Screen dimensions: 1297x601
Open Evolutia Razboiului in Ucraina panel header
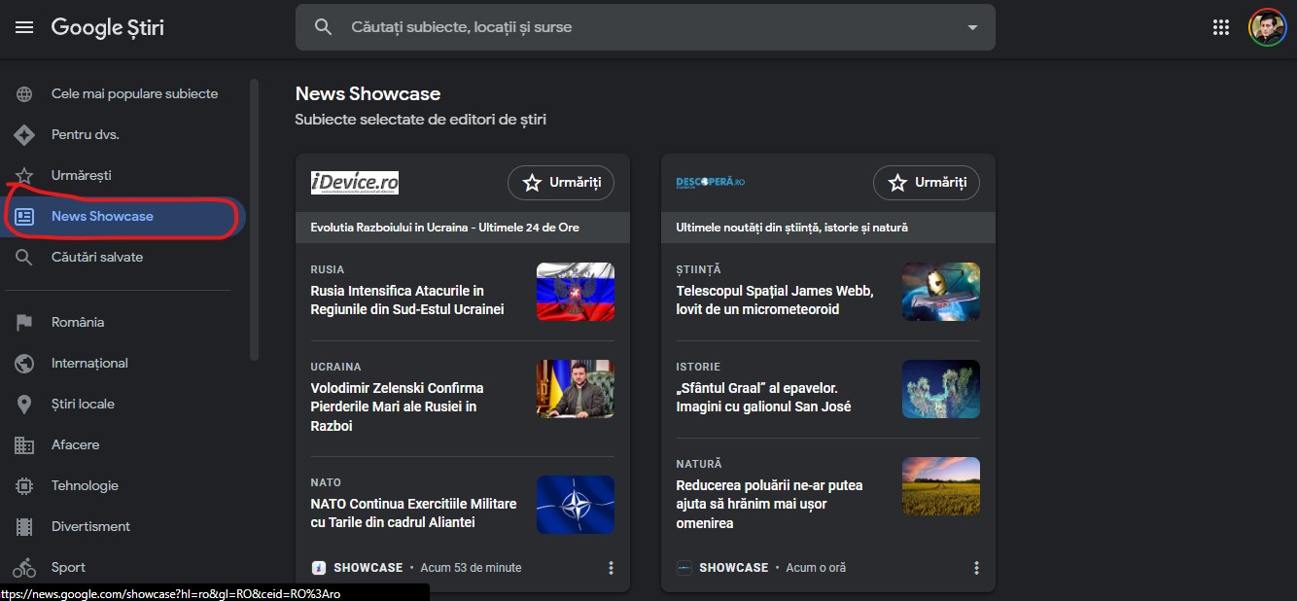pyautogui.click(x=463, y=228)
